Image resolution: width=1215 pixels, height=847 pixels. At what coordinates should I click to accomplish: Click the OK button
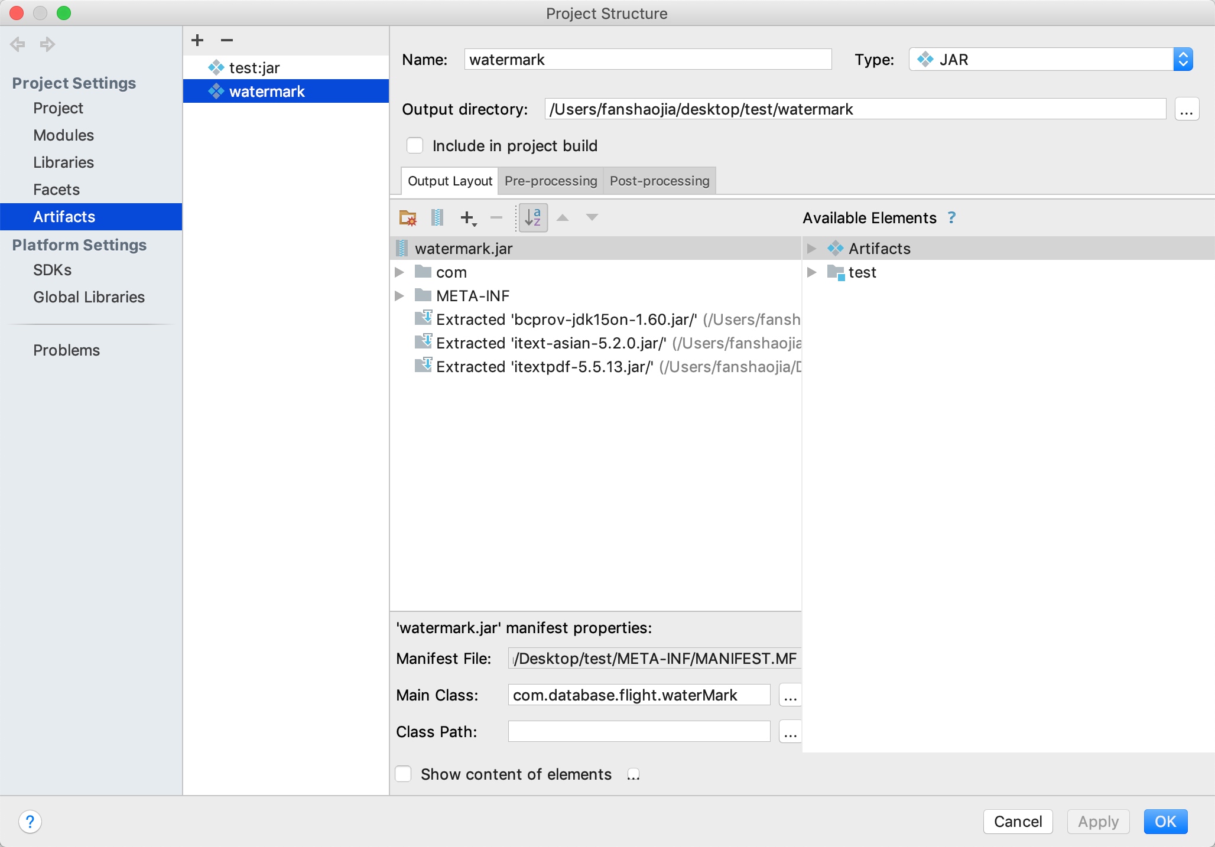(1165, 821)
